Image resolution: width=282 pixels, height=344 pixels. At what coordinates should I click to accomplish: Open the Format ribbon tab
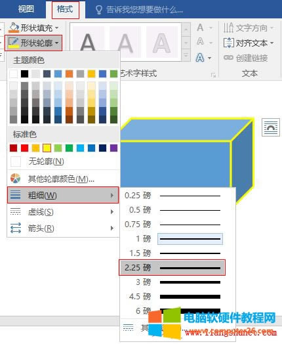[65, 9]
